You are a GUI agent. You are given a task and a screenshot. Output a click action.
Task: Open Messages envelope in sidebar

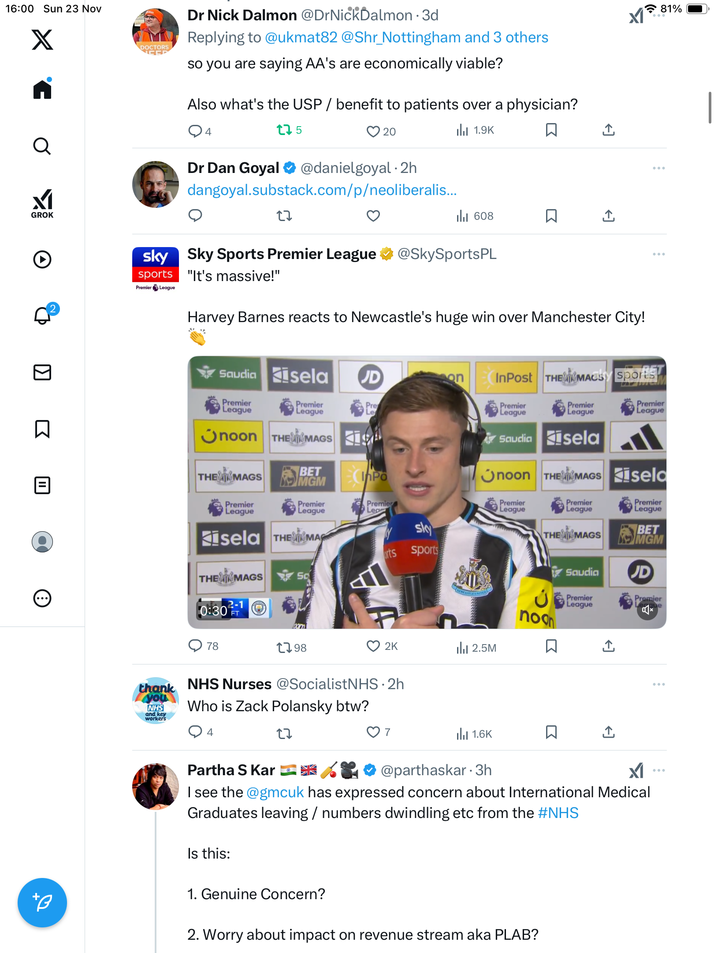pos(42,372)
